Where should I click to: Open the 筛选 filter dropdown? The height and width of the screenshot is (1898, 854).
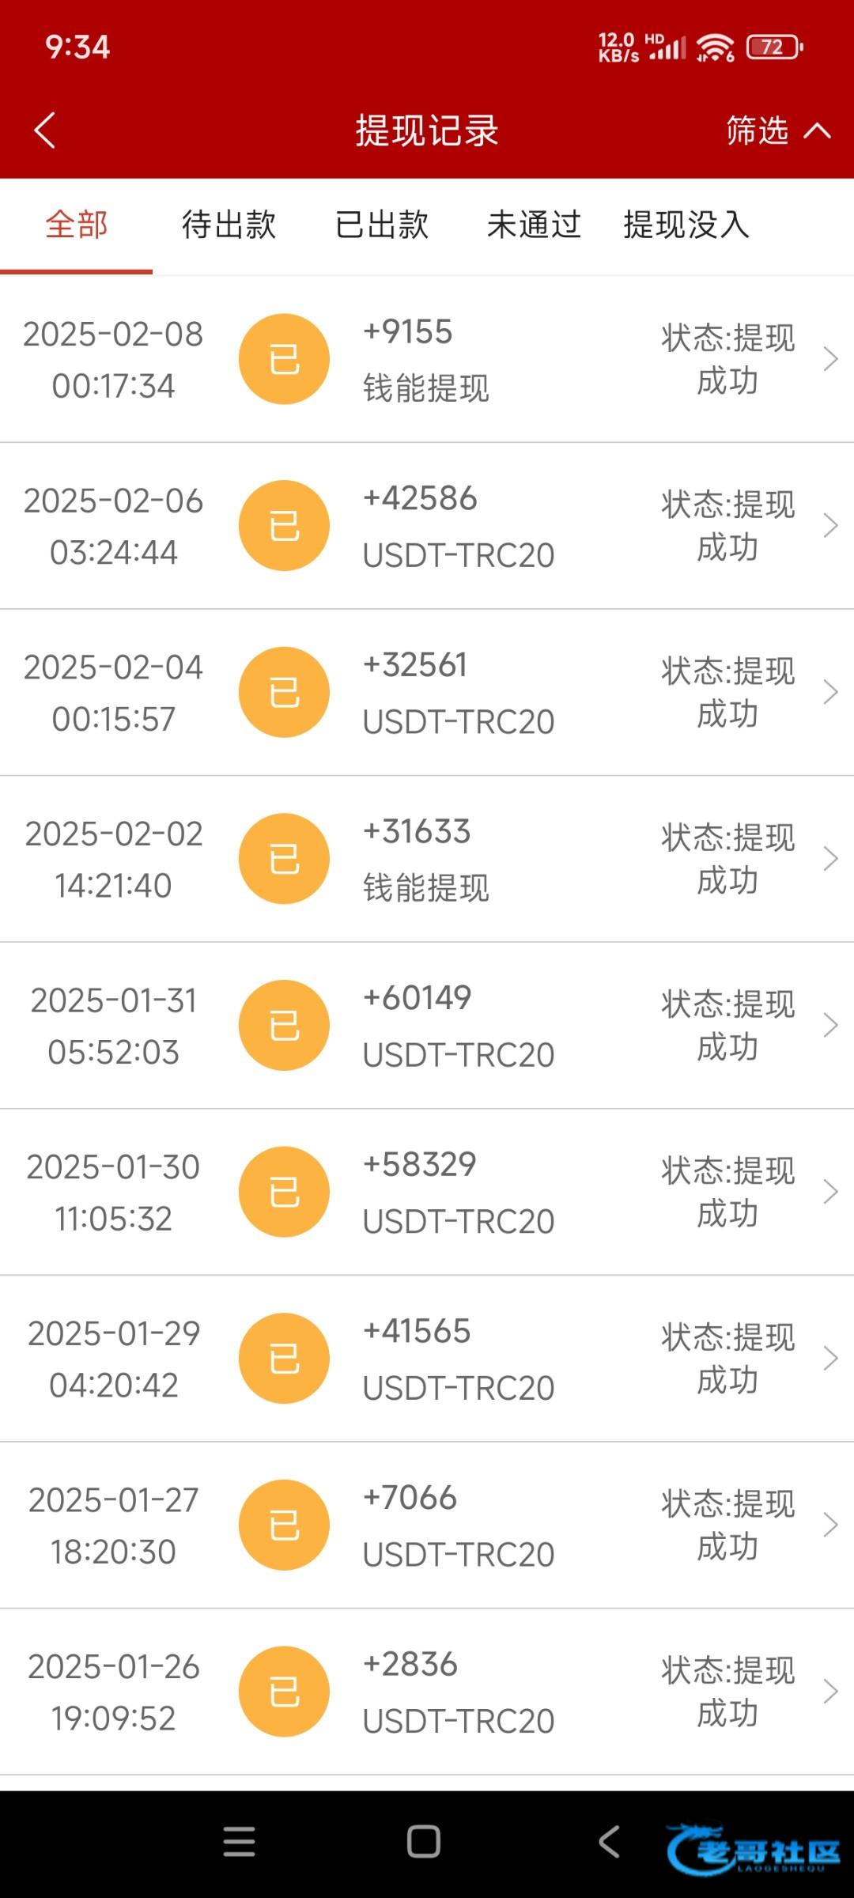777,130
